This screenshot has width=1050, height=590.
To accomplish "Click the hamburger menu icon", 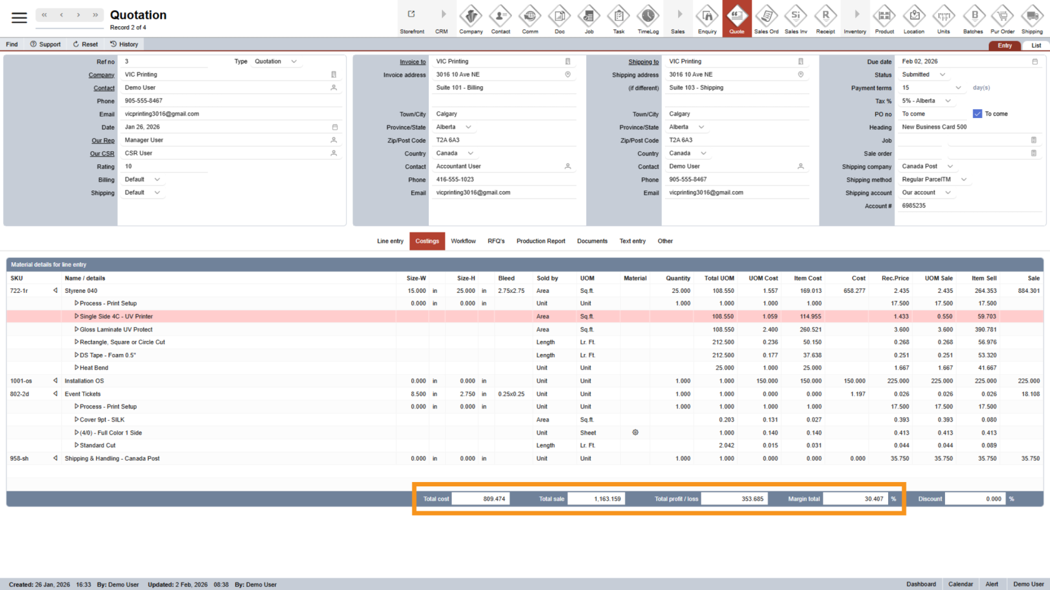I will [19, 17].
